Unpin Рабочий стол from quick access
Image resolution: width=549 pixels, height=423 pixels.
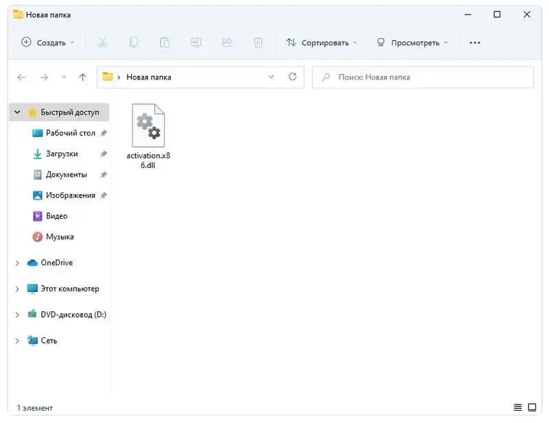tap(104, 133)
